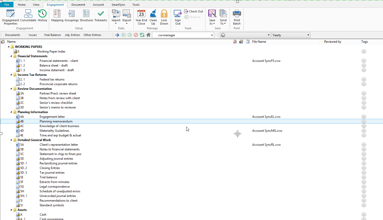Add tag to Working Paper Index row
The image size is (383, 220).
[x=364, y=51]
